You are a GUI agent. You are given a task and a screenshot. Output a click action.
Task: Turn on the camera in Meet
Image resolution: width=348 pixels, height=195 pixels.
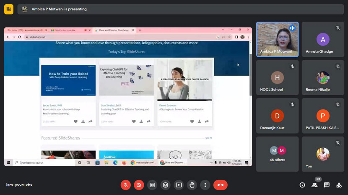pyautogui.click(x=139, y=185)
